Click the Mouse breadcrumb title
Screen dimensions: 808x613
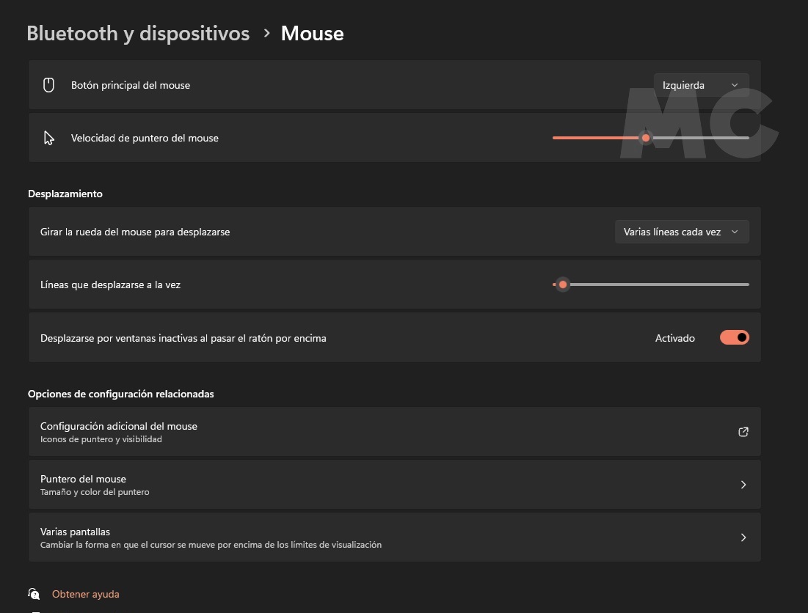point(312,33)
